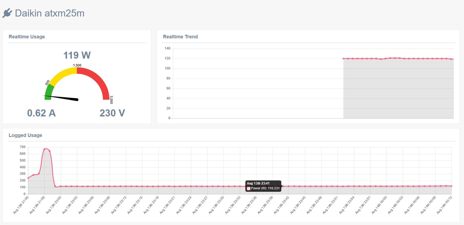Viewport: 464px width, 225px height.
Task: Click the 3,000 gauge tick label
Action: [x=111, y=99]
